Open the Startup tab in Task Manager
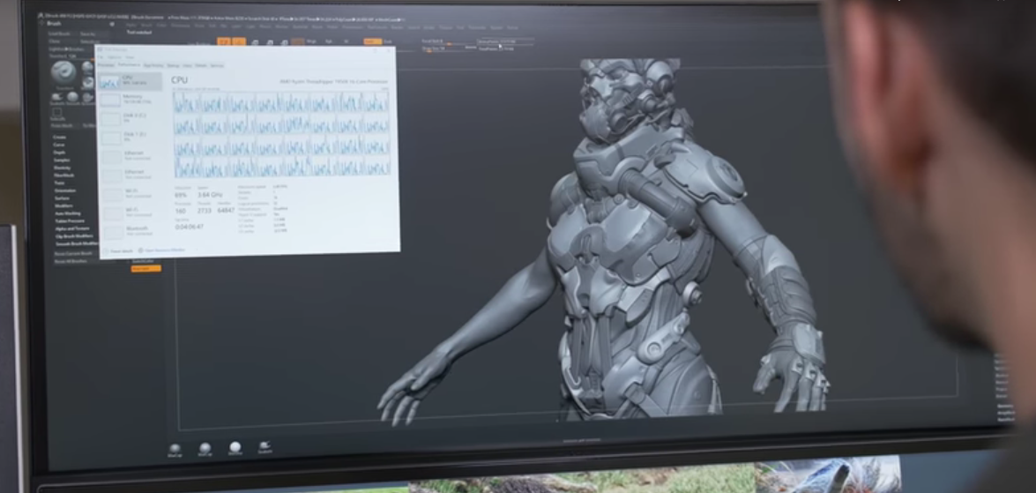Viewport: 1036px width, 493px height. click(x=173, y=65)
